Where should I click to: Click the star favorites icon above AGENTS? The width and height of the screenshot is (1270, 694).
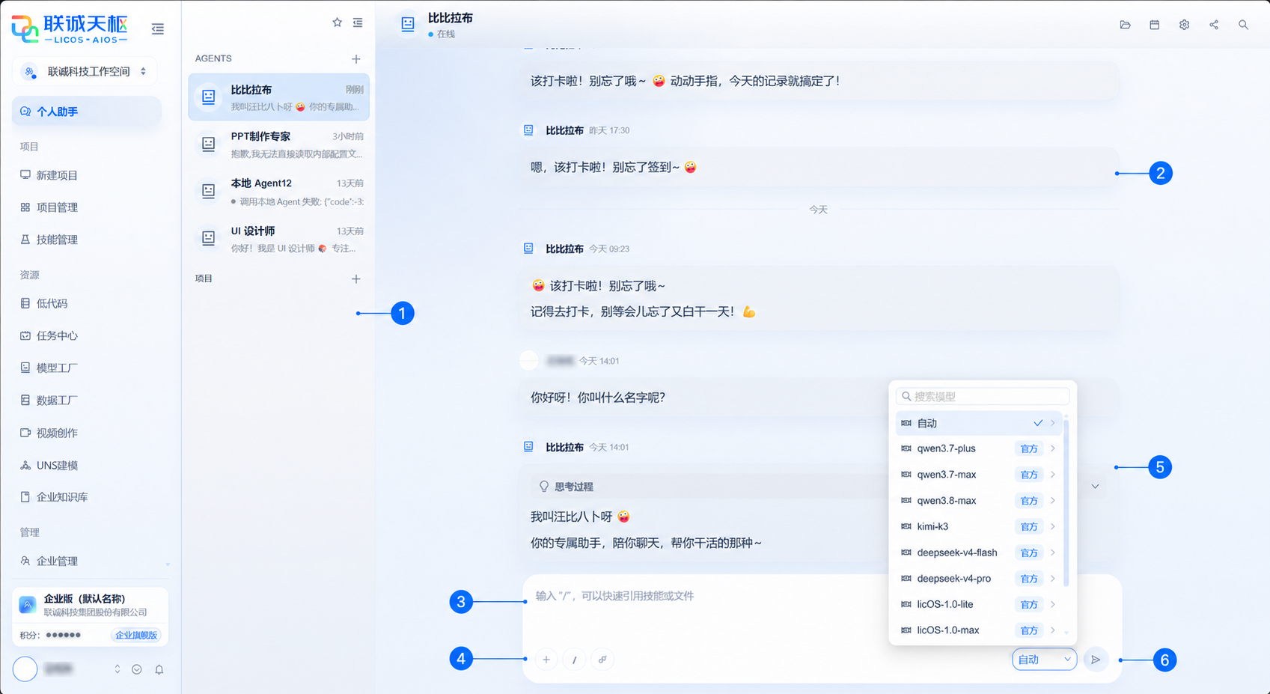click(337, 22)
